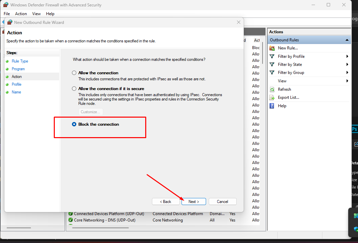358x243 pixels.
Task: Expand the View submenu arrow
Action: coord(347,81)
